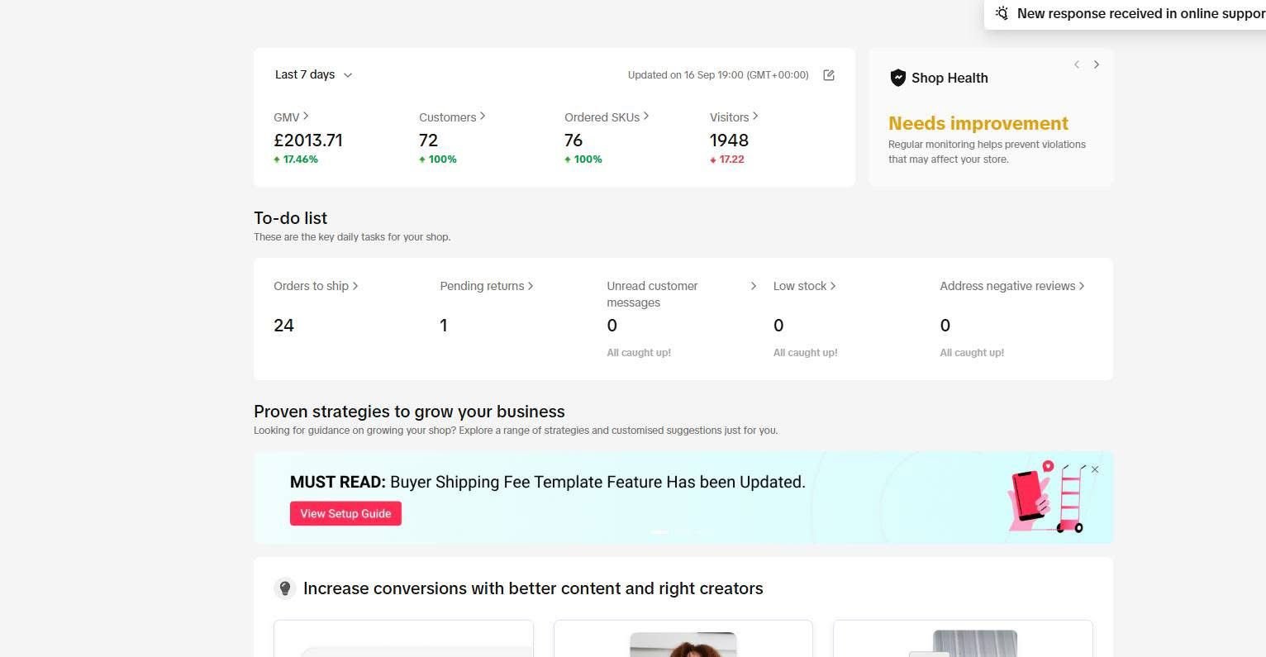The height and width of the screenshot is (657, 1266).
Task: Click View Setup Guide button
Action: click(345, 513)
